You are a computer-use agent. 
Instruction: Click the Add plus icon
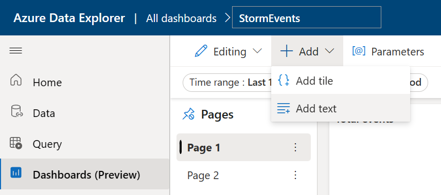(287, 51)
